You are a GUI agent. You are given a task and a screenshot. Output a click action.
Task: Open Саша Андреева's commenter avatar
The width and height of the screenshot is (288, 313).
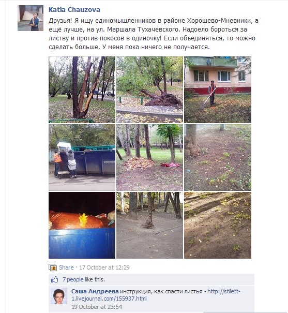click(x=59, y=296)
